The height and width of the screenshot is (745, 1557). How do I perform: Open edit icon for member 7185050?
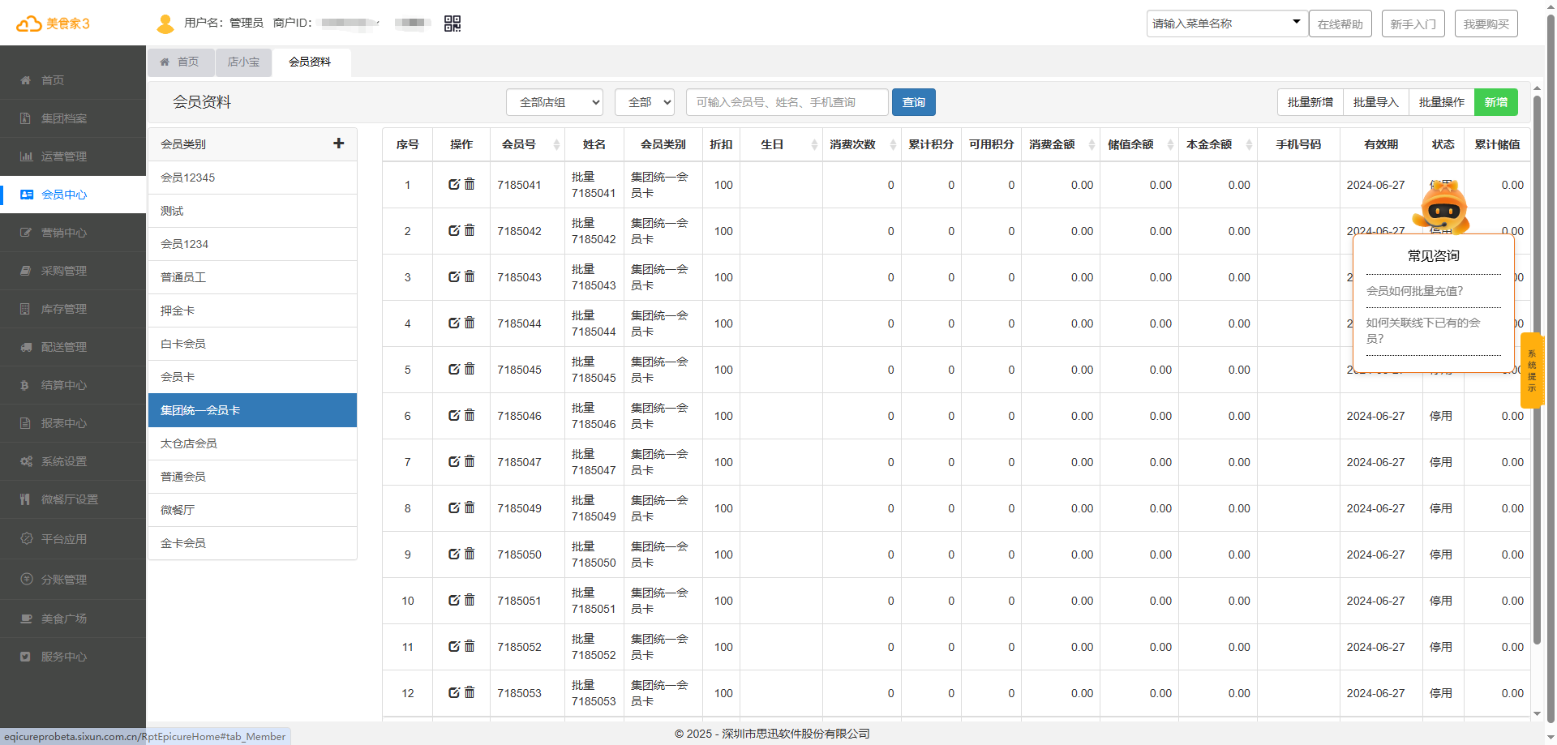pyautogui.click(x=454, y=554)
